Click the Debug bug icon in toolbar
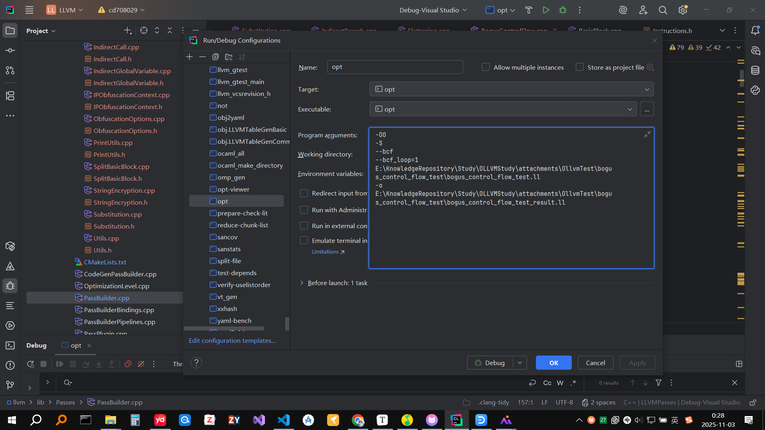This screenshot has width=765, height=430. (x=563, y=10)
